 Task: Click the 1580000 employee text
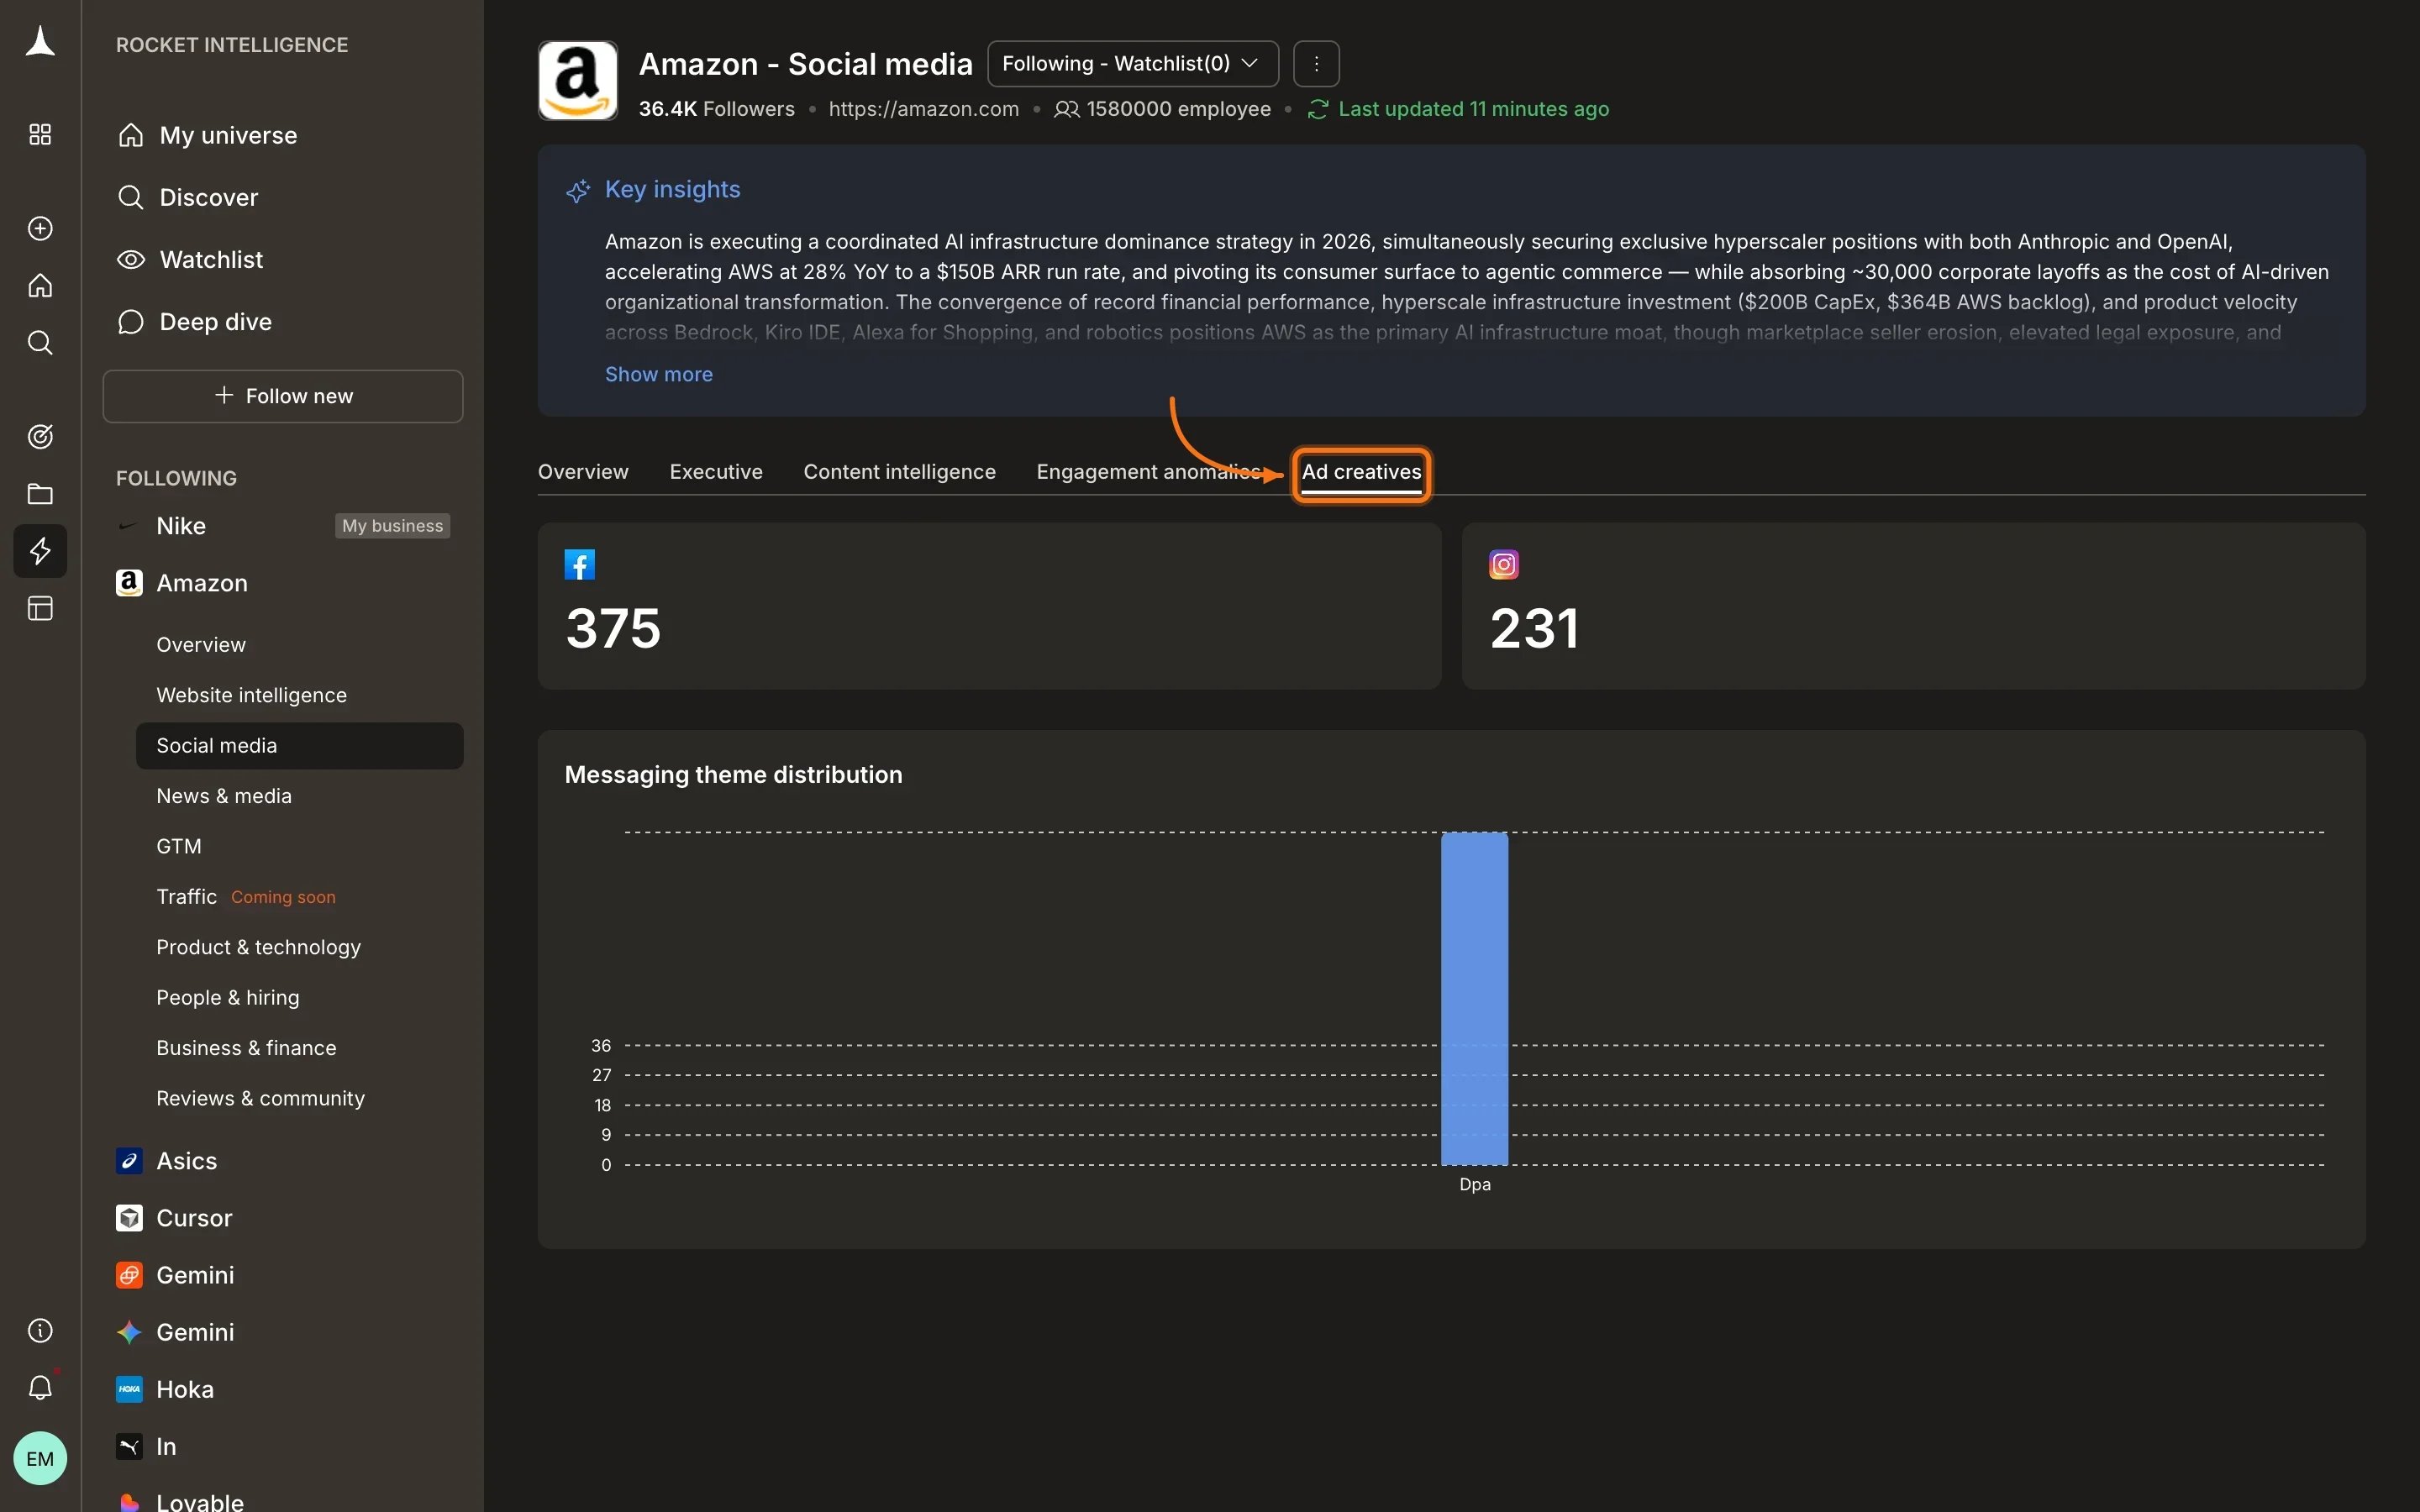click(x=1178, y=109)
